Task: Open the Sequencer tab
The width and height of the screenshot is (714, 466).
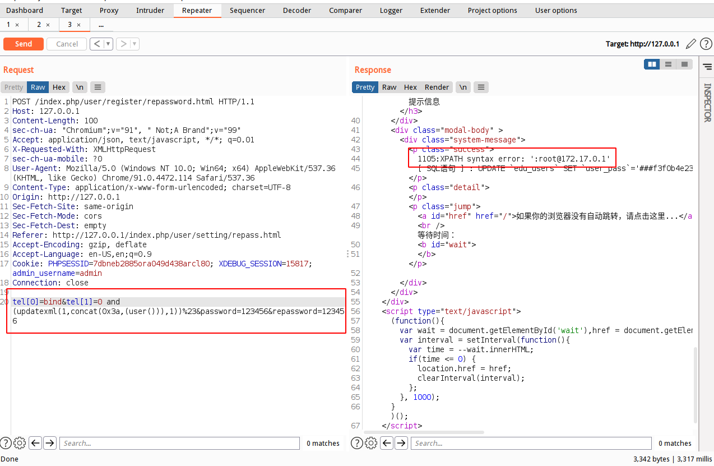Action: pyautogui.click(x=247, y=10)
